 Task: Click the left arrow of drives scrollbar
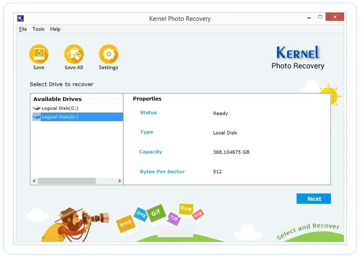(x=34, y=181)
